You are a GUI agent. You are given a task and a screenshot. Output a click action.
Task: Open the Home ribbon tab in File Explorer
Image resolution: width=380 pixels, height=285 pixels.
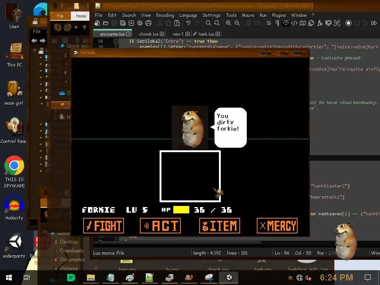coord(81,16)
